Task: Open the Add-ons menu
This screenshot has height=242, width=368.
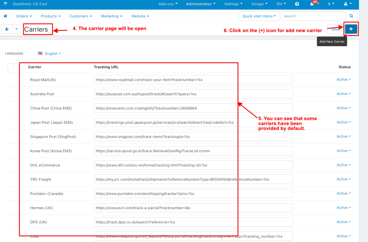Action: click(x=168, y=4)
